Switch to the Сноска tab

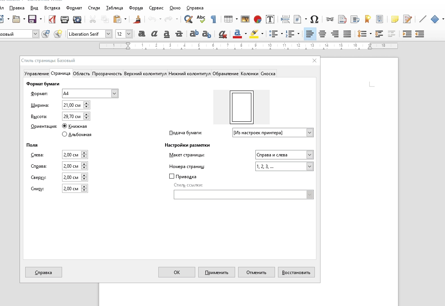click(x=268, y=73)
